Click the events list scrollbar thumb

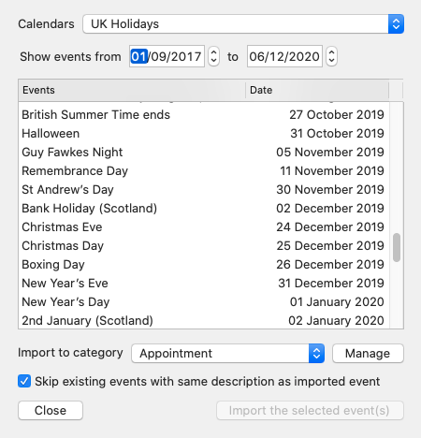[x=397, y=247]
